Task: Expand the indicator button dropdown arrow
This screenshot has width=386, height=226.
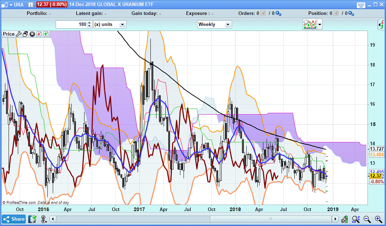Action: [x=320, y=24]
